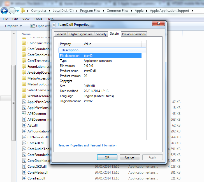Click the Name column header
This screenshot has width=204, height=182.
[x=26, y=34]
